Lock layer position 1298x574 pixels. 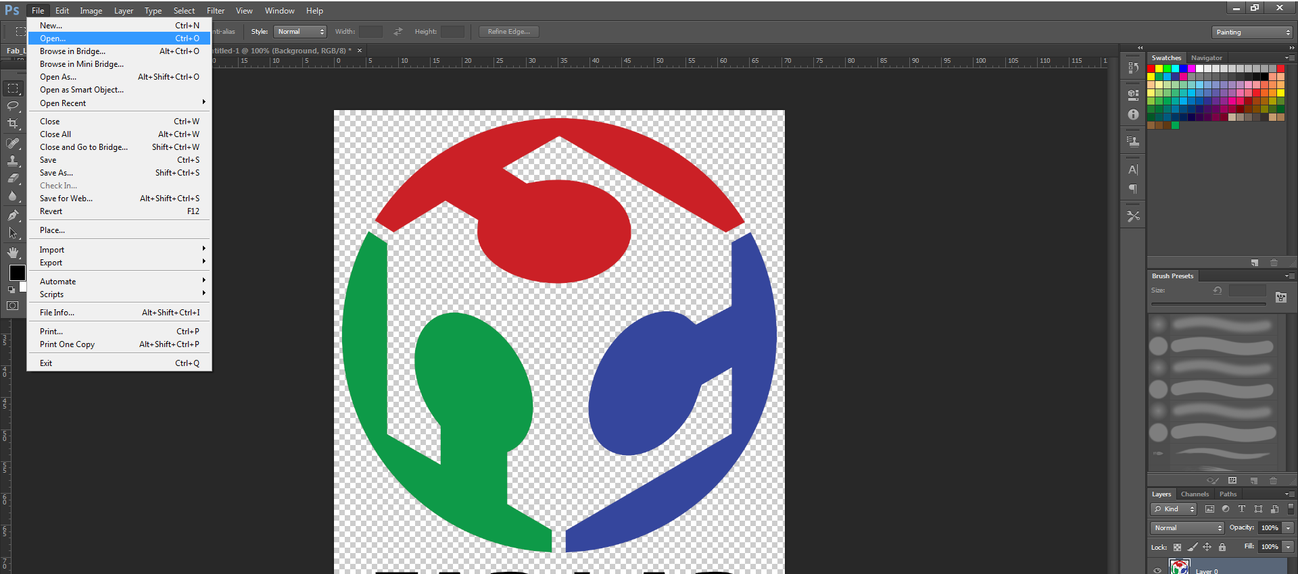(1207, 547)
